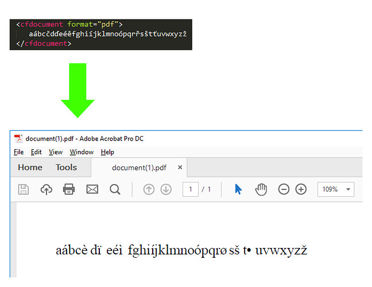Choose the Hand pan tool
Image resolution: width=372 pixels, height=287 pixels.
pyautogui.click(x=261, y=189)
